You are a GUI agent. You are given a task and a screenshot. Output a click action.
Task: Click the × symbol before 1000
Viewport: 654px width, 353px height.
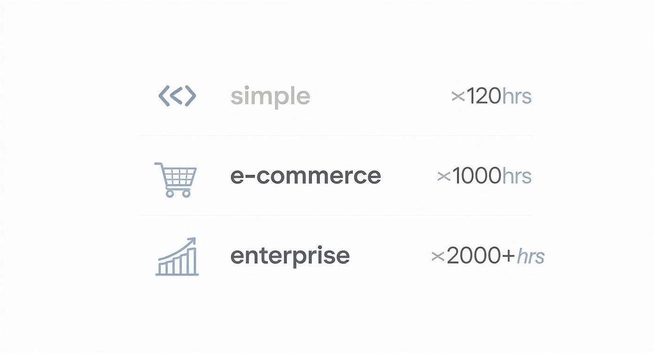click(444, 176)
